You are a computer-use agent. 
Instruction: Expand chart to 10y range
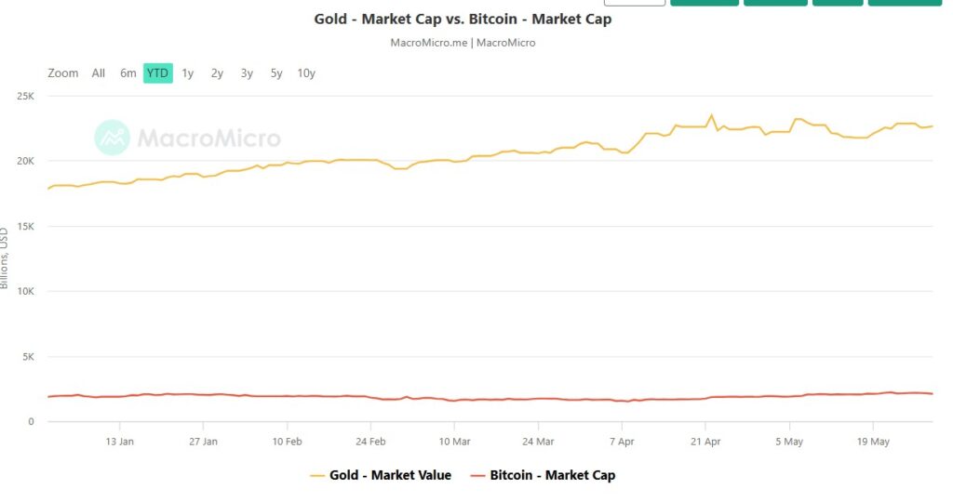click(x=306, y=73)
